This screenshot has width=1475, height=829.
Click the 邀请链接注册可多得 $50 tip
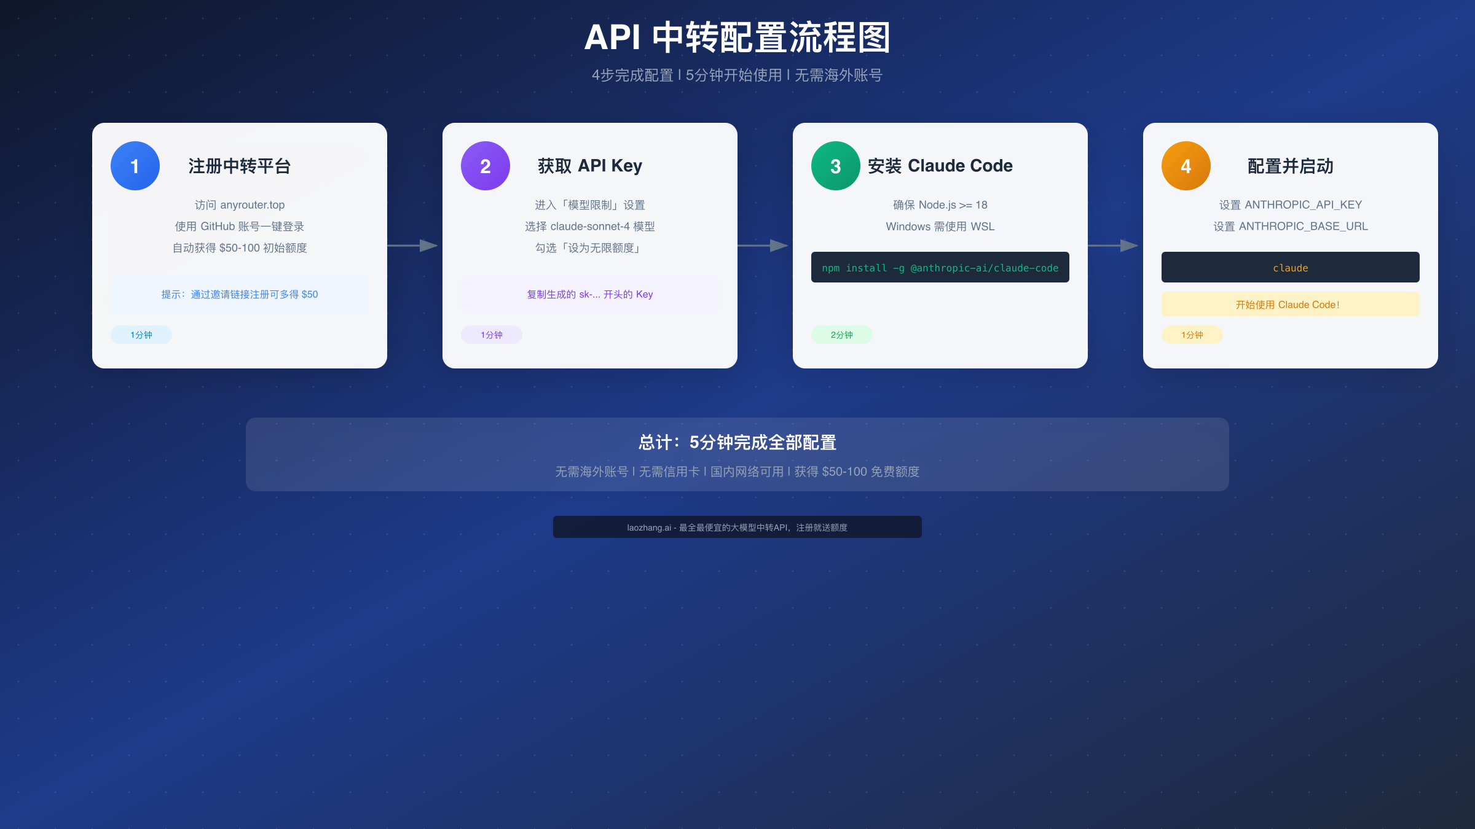pos(239,294)
